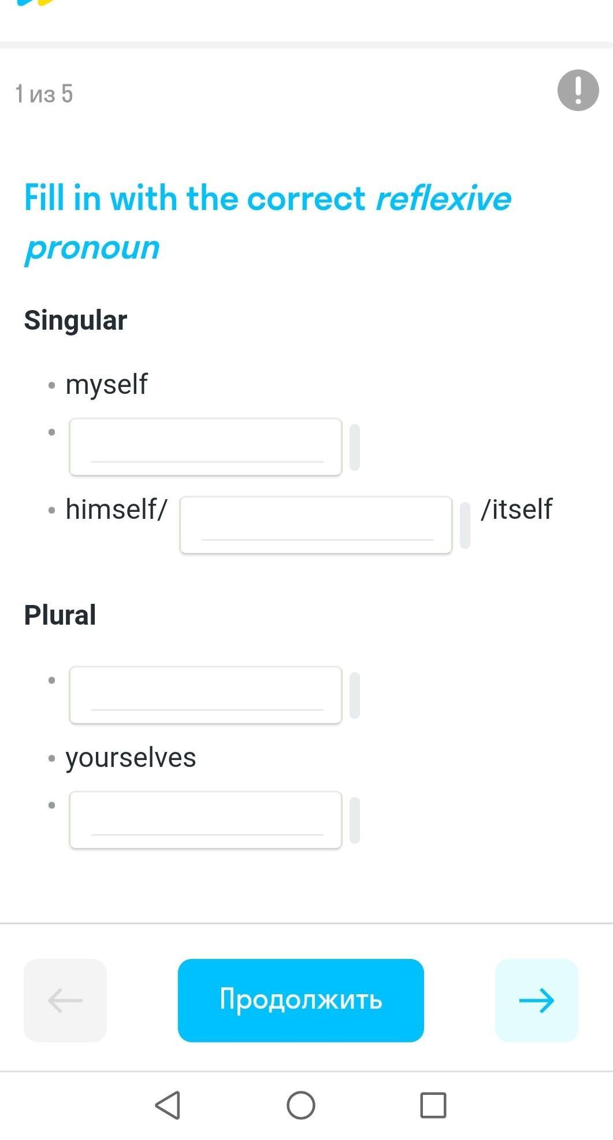Click the Продолжить button
The height and width of the screenshot is (1140, 613).
301,1000
